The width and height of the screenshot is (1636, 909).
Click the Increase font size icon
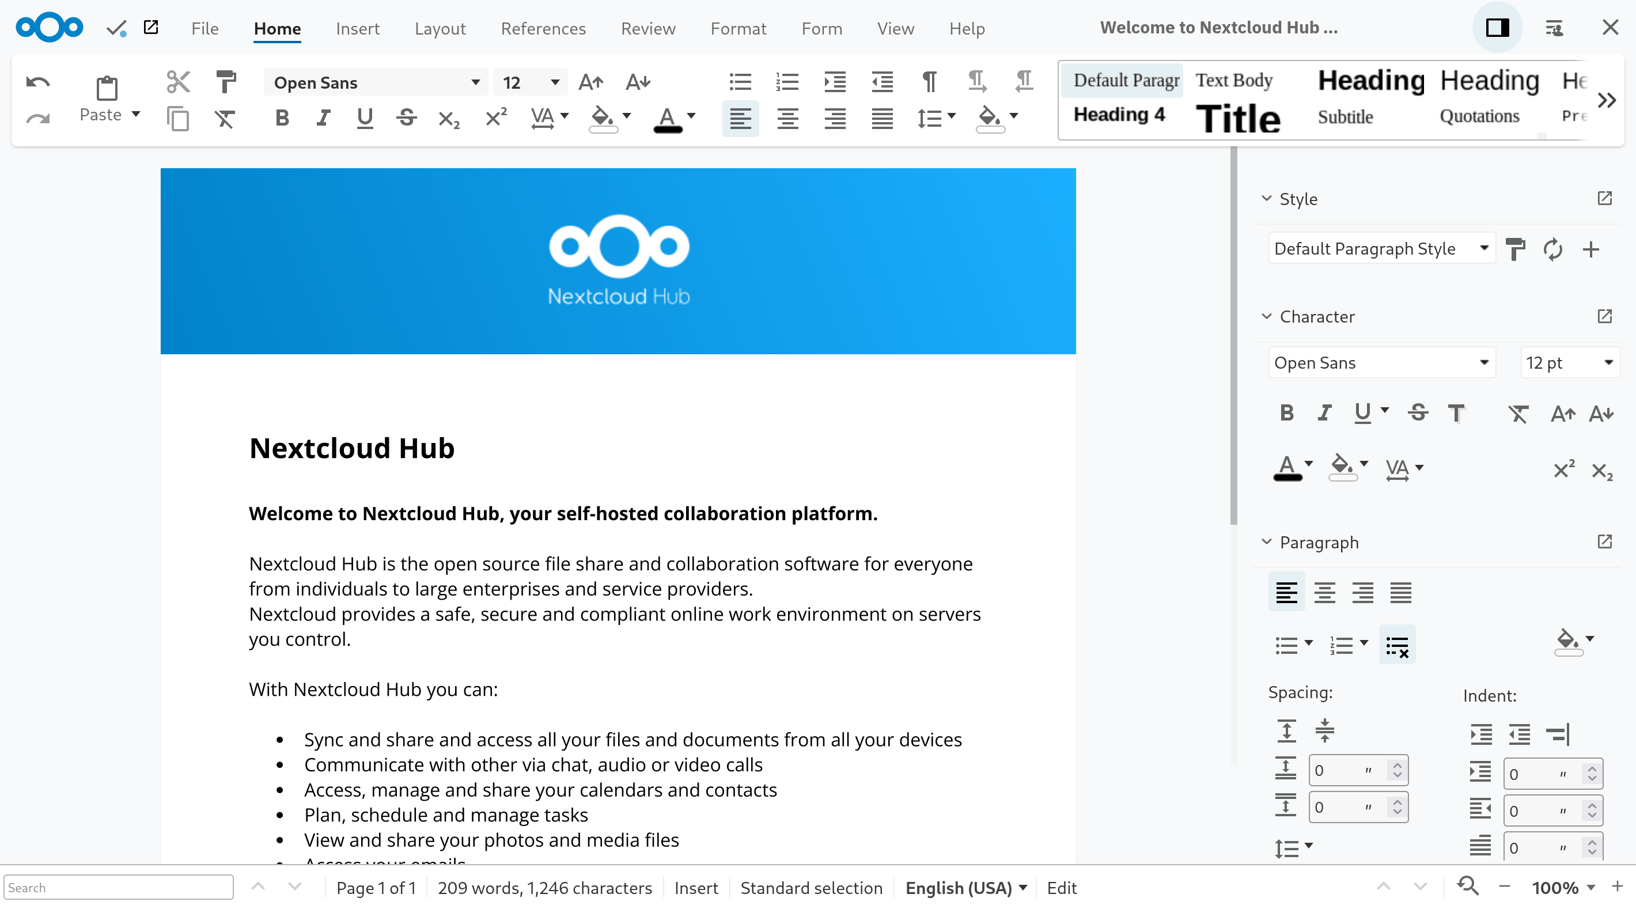590,82
